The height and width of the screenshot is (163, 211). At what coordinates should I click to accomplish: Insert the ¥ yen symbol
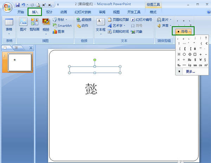click(200, 60)
